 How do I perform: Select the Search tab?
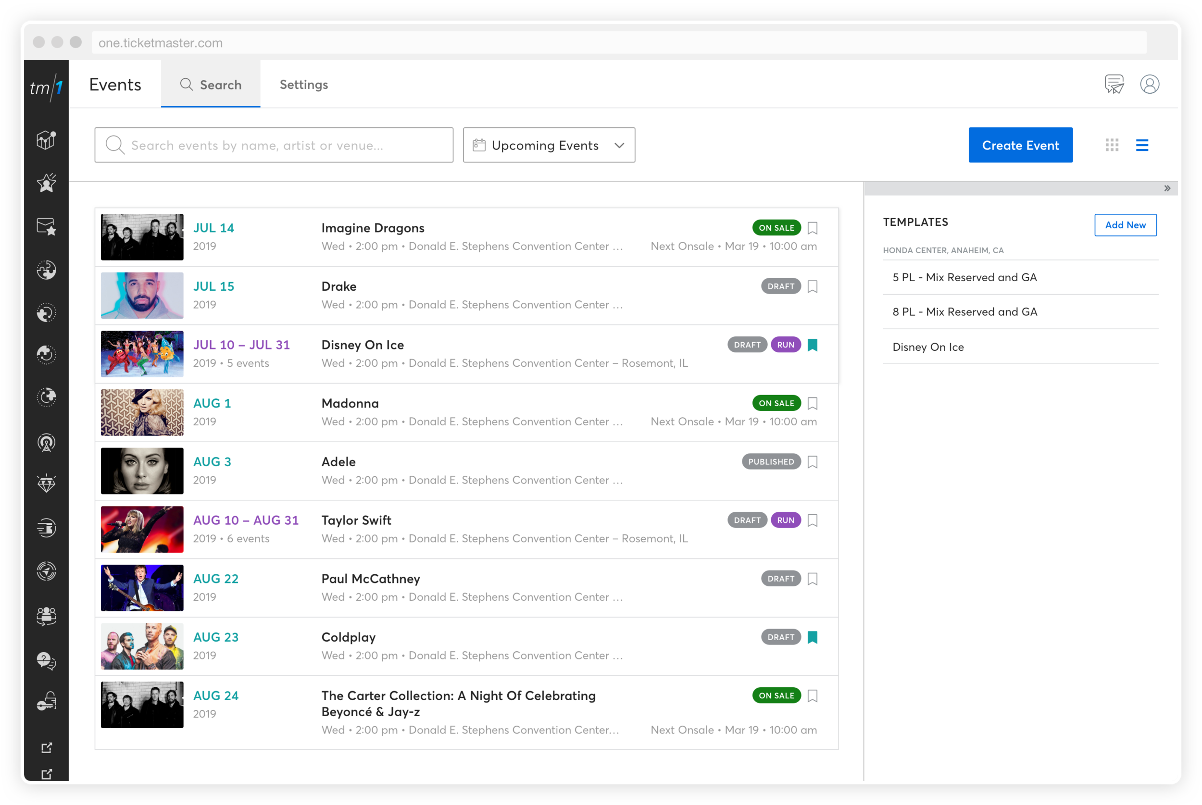click(211, 85)
